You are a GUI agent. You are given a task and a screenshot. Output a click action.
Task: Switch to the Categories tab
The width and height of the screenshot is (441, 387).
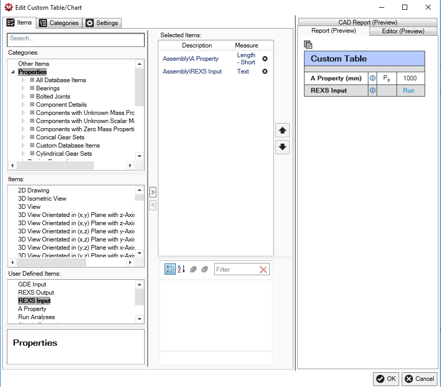pyautogui.click(x=59, y=23)
